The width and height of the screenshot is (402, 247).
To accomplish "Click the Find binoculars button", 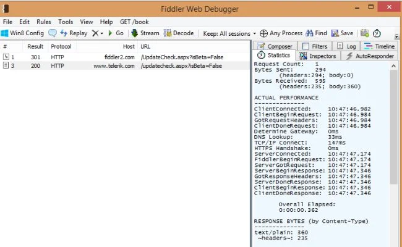I will coord(317,33).
